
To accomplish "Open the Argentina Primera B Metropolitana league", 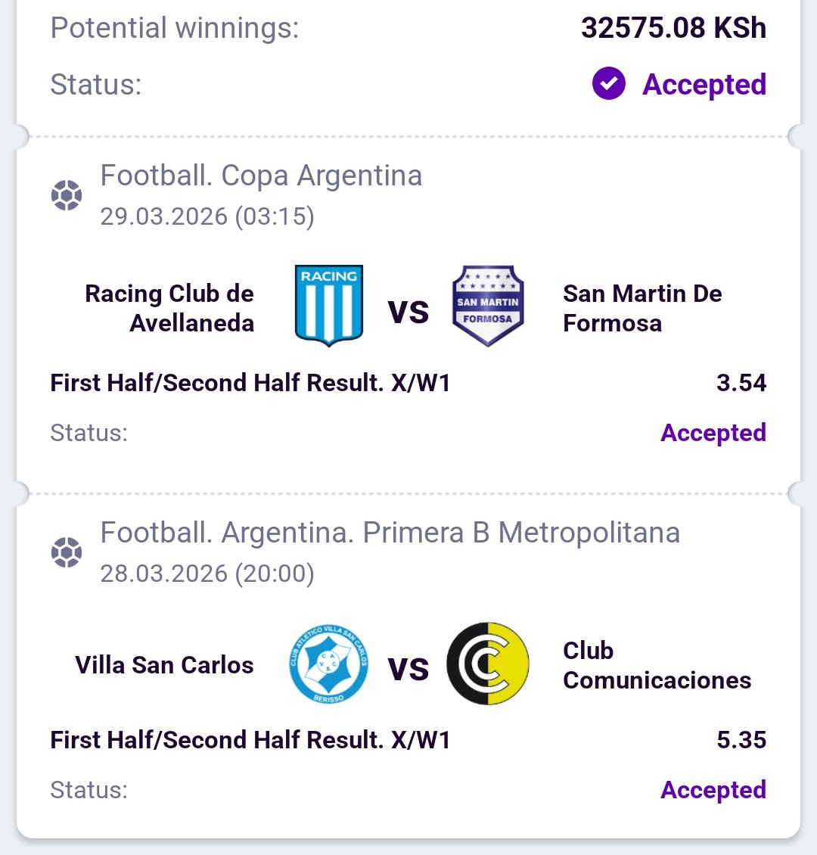I will coord(390,533).
